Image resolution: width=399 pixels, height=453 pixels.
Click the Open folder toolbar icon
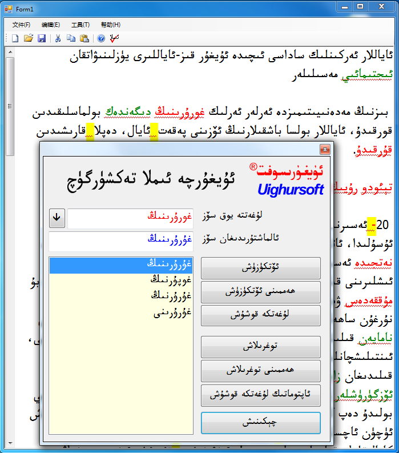click(29, 38)
